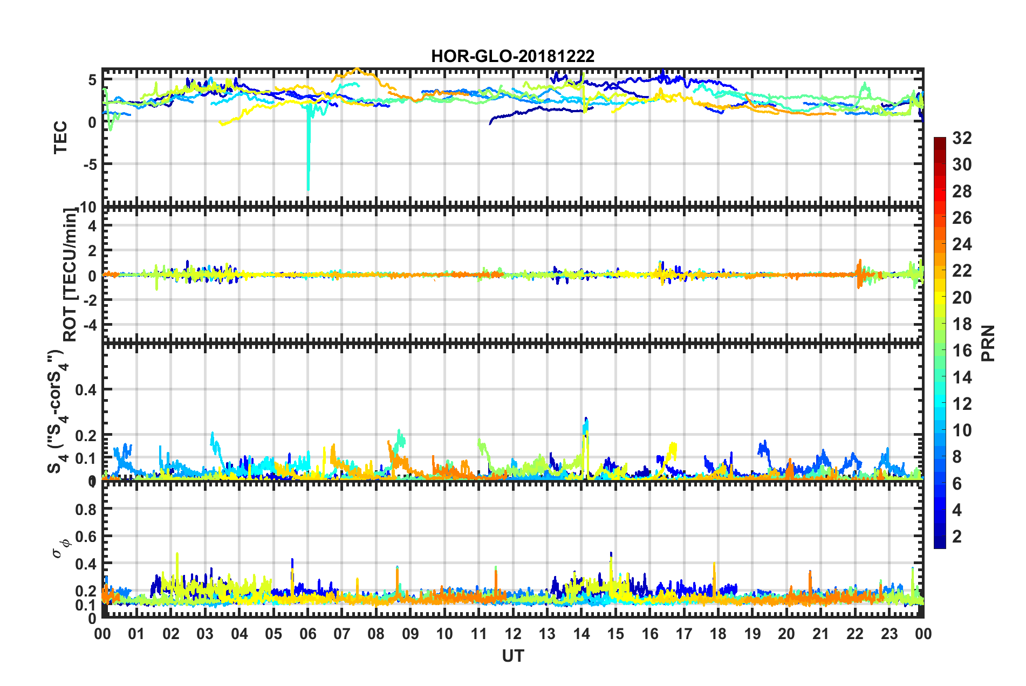Click the 01 hour tick label

[136, 634]
